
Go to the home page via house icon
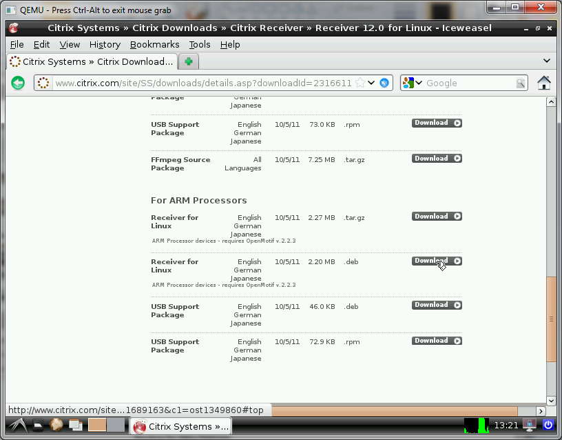coord(543,83)
